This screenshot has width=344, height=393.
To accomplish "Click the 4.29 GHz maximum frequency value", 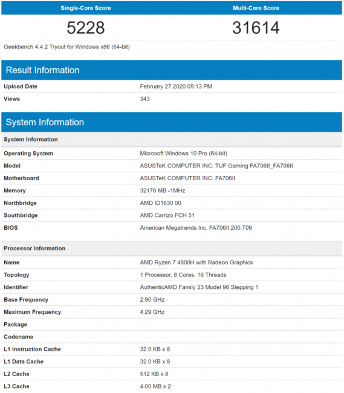I will (152, 312).
